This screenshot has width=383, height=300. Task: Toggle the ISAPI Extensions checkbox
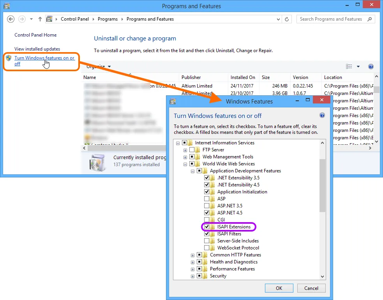click(207, 227)
